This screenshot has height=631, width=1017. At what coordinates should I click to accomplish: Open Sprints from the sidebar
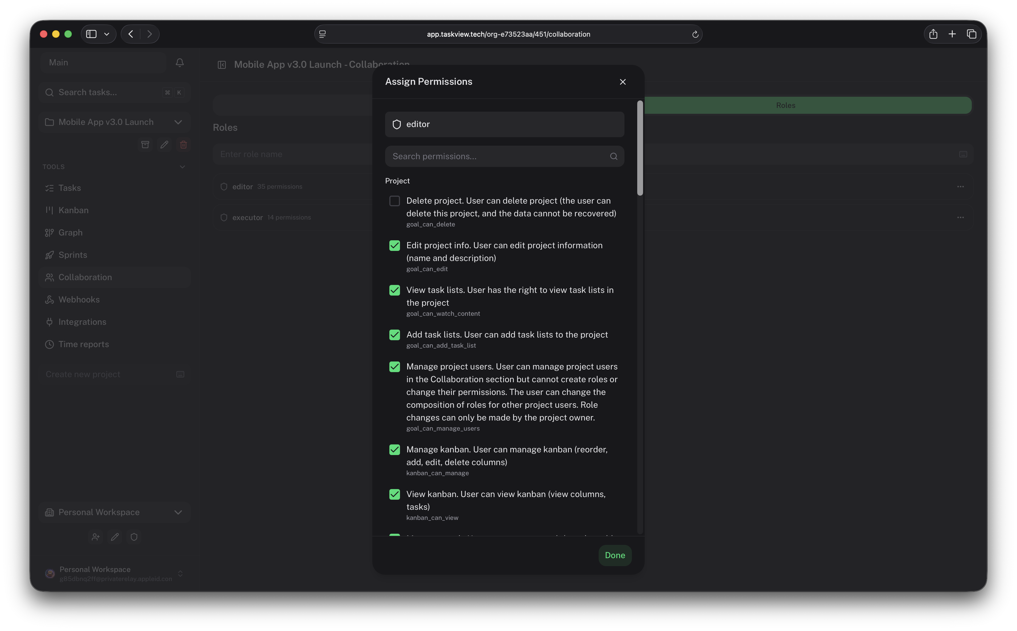point(115,255)
